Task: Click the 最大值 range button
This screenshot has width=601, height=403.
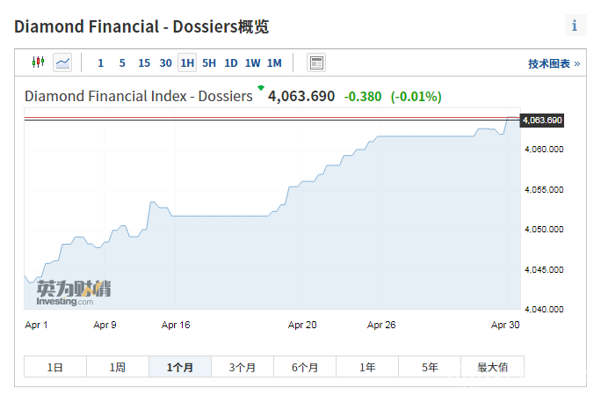Action: [x=492, y=368]
